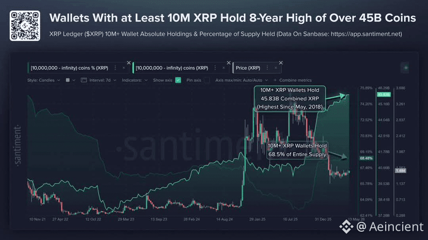
Task: Click the 70.83% axis label
Action: point(366,136)
